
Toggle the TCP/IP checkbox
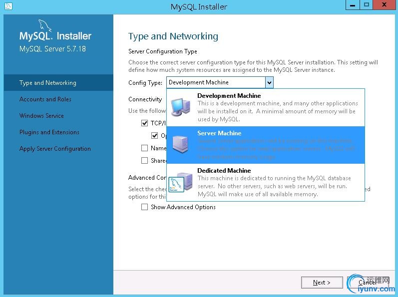pyautogui.click(x=144, y=123)
